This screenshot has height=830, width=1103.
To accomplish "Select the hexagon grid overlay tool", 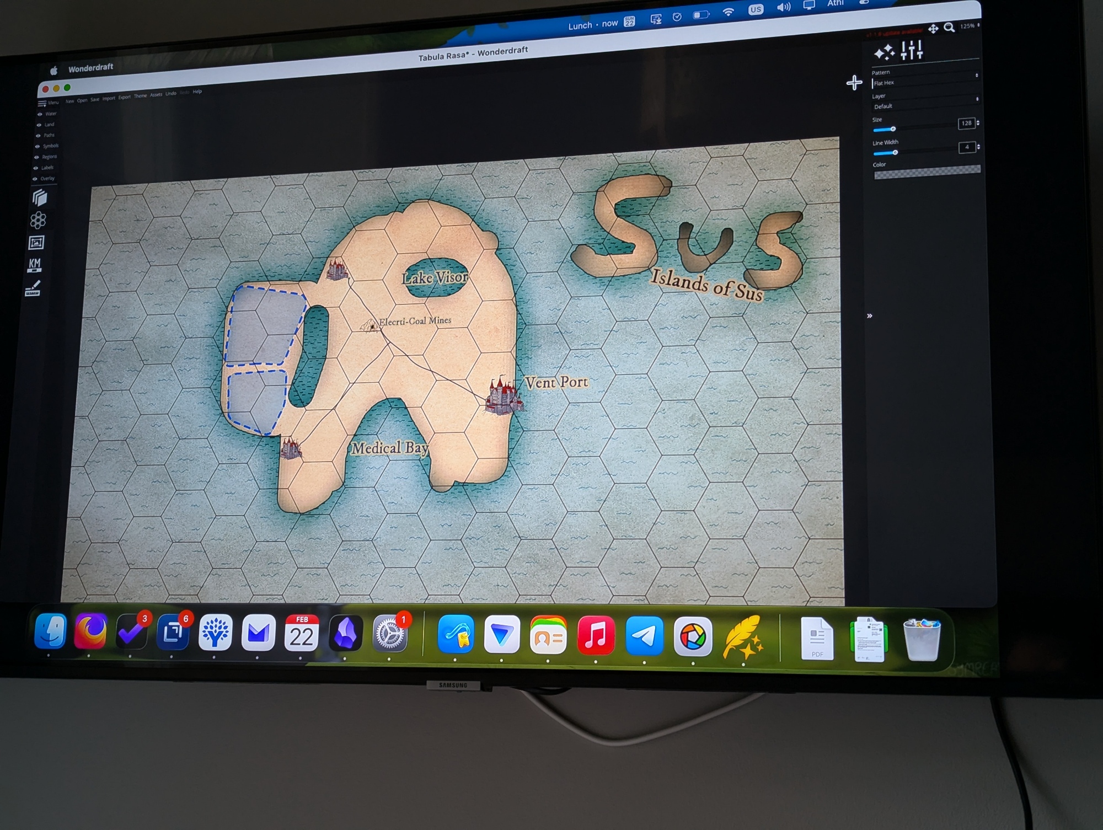I will (x=38, y=221).
